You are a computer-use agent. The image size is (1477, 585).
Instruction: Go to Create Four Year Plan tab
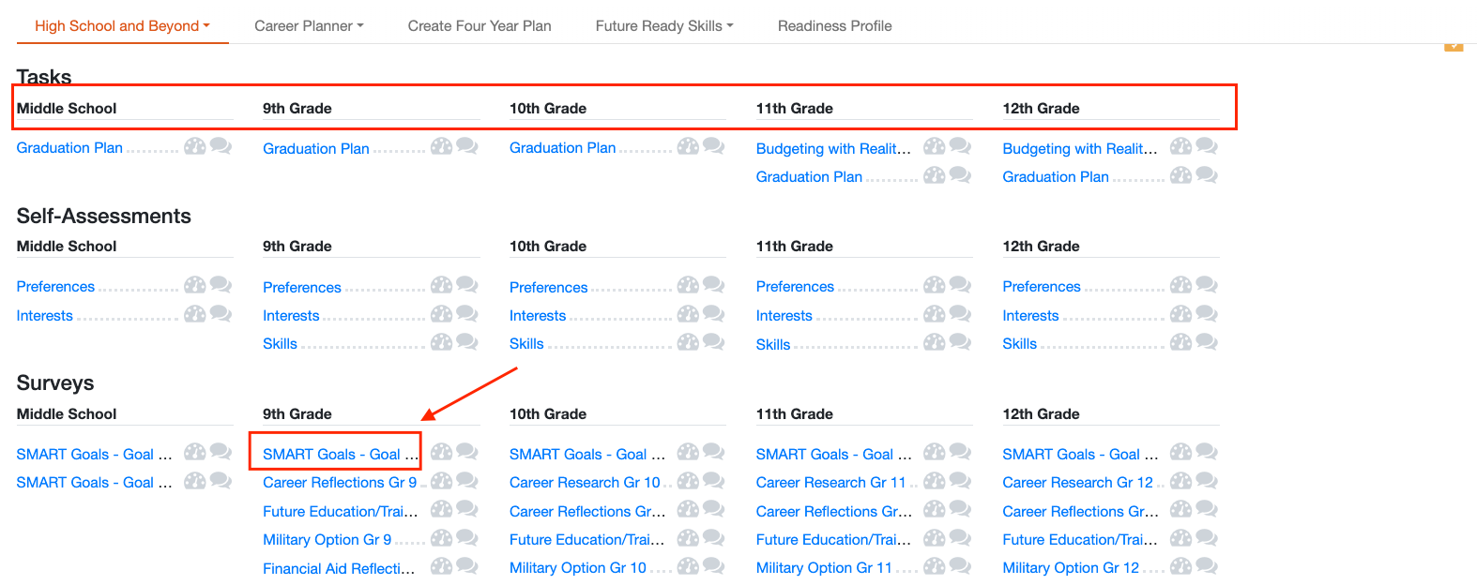(480, 26)
